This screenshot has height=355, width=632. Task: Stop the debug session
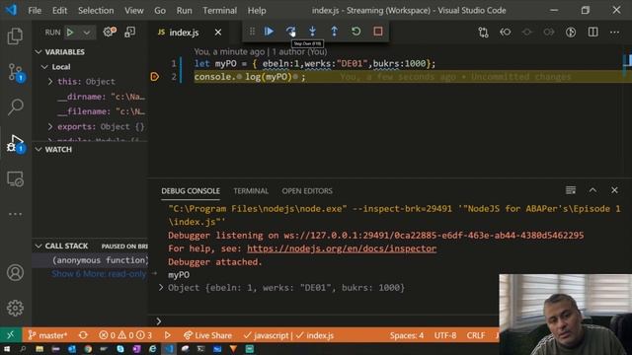[x=377, y=32]
